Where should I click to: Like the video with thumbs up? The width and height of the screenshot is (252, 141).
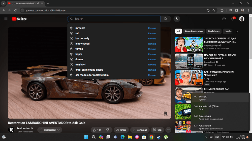coord(97,130)
